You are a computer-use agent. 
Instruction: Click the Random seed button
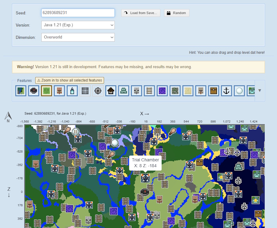pyautogui.click(x=177, y=13)
